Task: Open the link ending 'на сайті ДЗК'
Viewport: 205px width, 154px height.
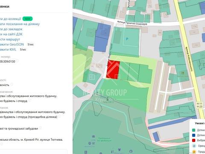Action: (11, 34)
